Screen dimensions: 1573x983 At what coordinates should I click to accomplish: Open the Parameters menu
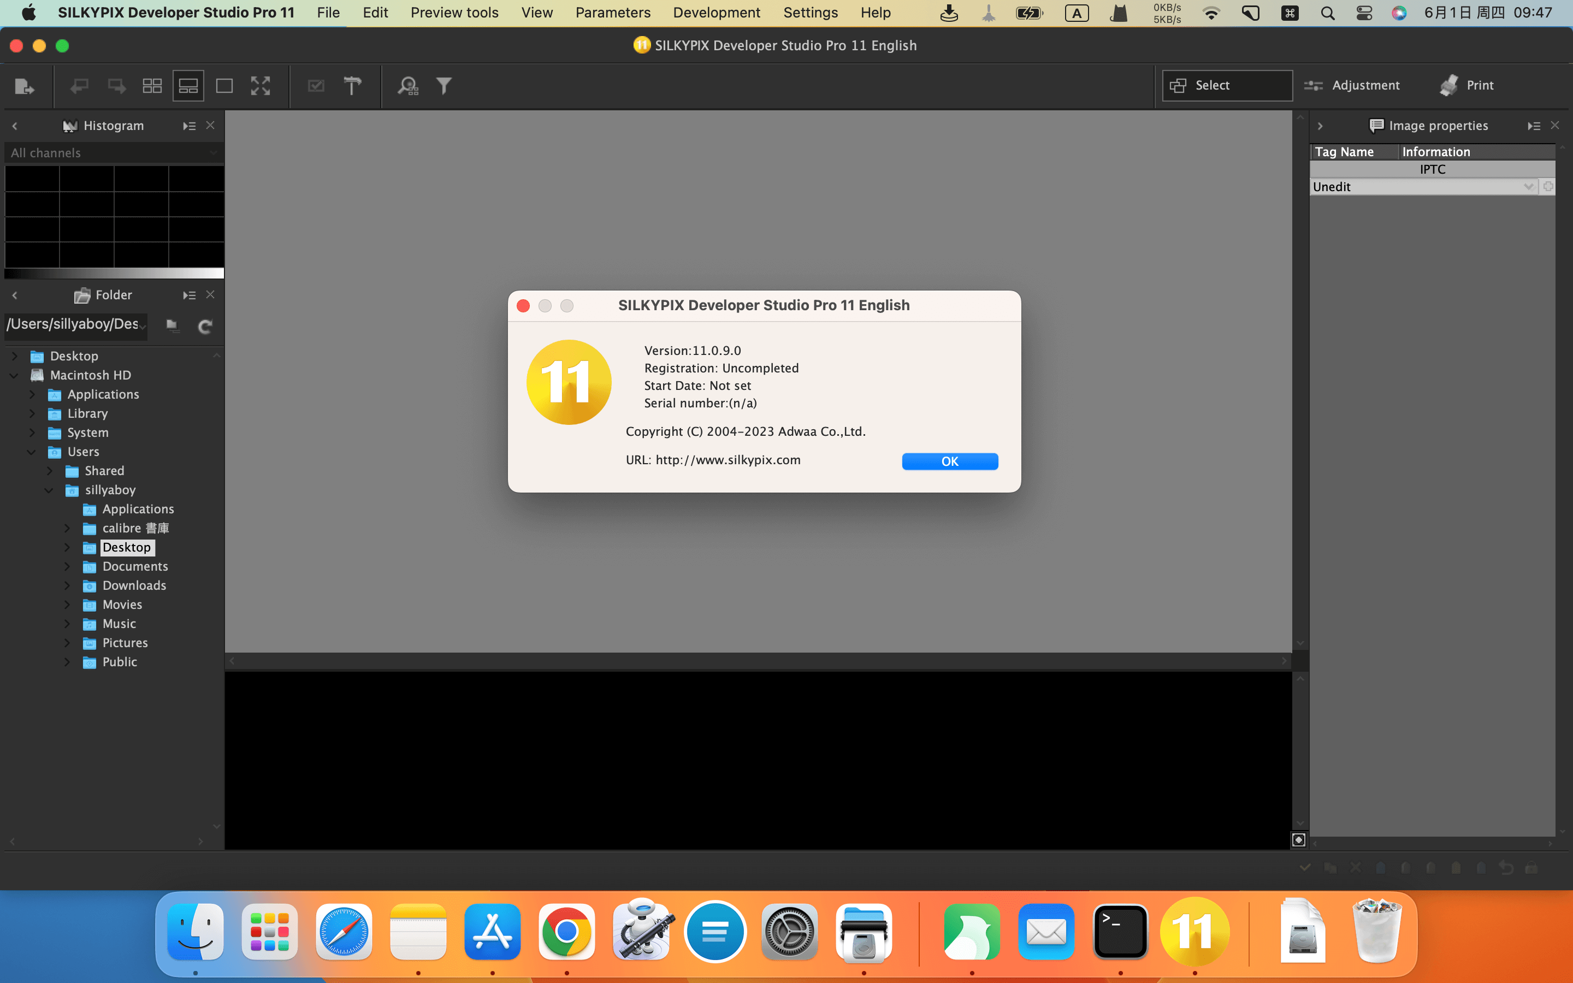point(612,13)
